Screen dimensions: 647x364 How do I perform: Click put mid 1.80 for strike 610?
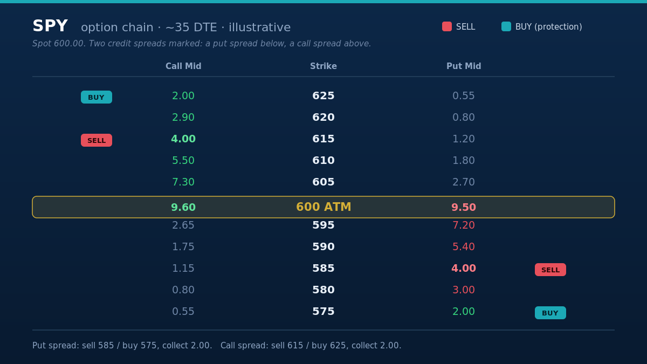(x=464, y=161)
